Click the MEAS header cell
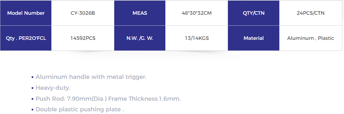Viewport: 344px width, 114px height. [140, 13]
